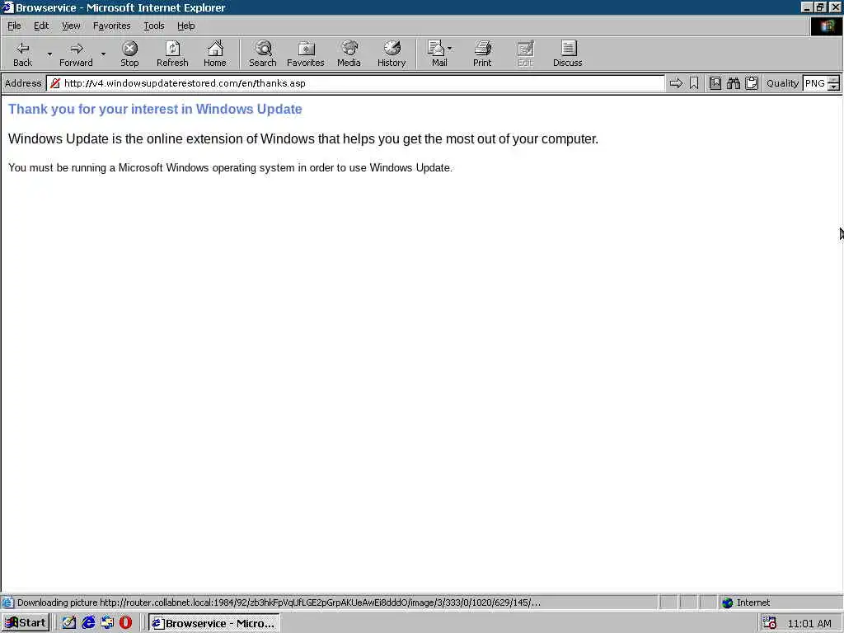
Task: Restore down the Internet Explorer window
Action: click(819, 7)
